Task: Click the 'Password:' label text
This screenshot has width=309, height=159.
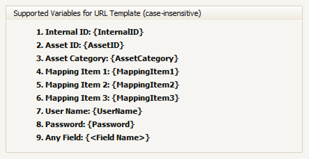Action: [x=66, y=124]
